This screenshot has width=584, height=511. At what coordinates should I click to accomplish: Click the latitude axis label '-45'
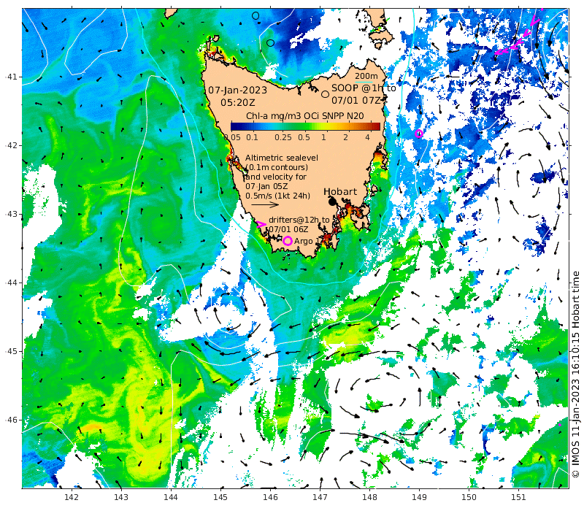coord(11,351)
